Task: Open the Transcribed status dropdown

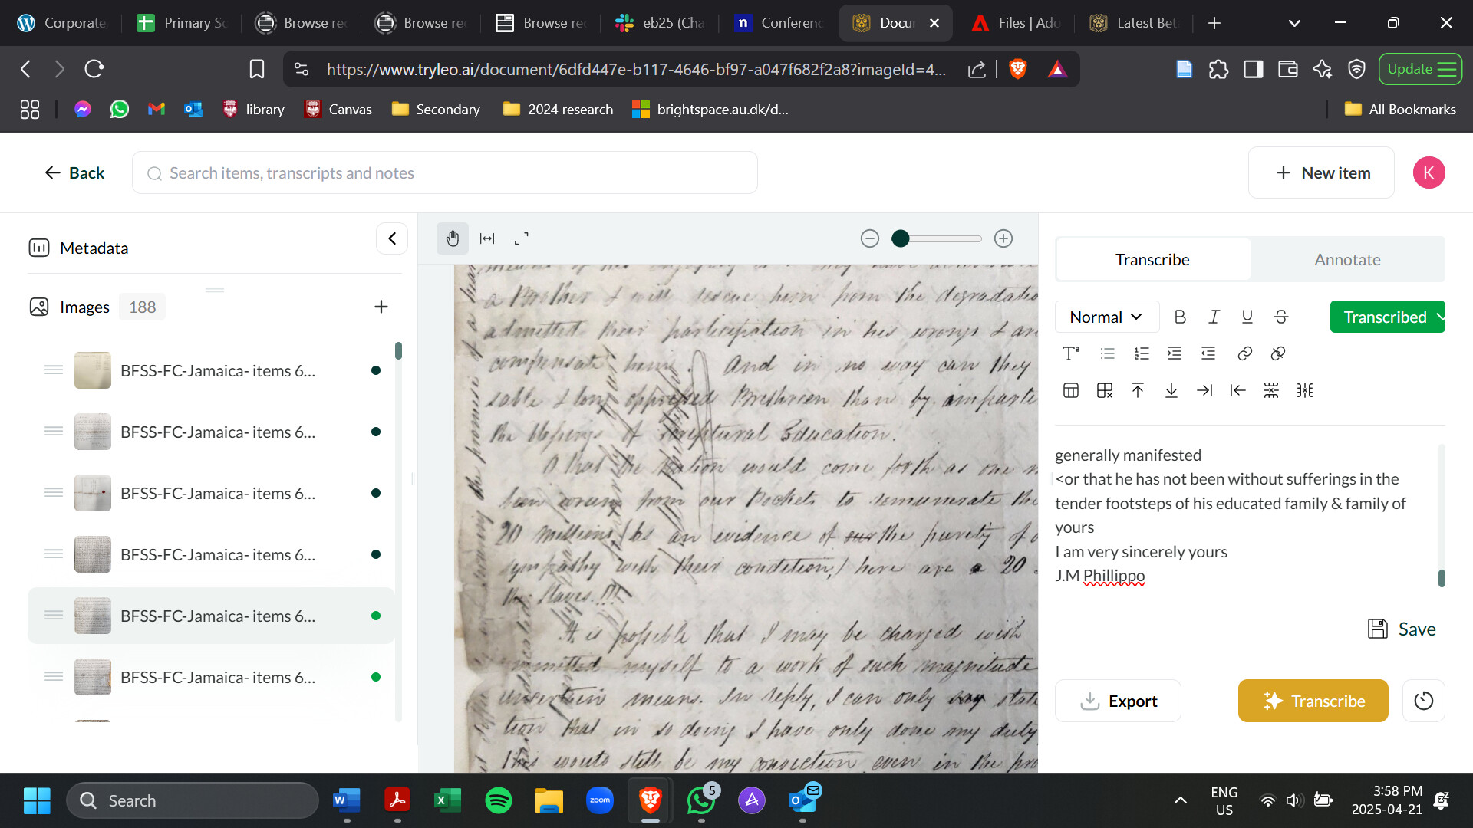Action: coord(1387,317)
